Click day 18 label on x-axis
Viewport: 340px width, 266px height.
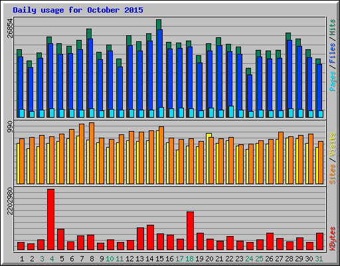point(189,259)
